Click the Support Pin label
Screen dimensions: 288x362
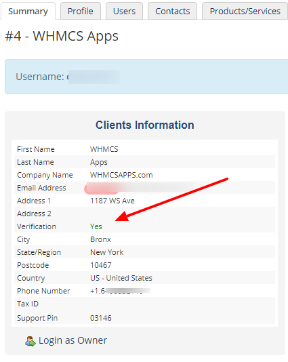[37, 319]
